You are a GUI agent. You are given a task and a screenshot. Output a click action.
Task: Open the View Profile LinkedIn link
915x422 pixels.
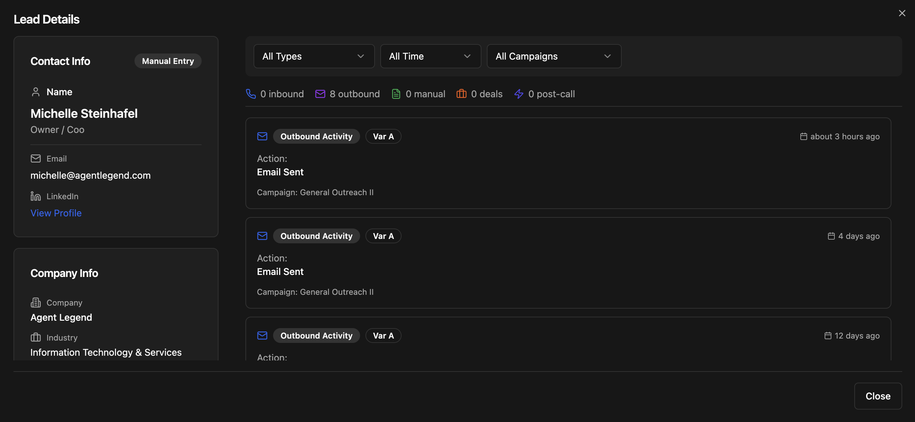56,213
